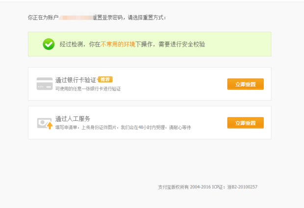
Task: Click the 经过检测 text at start of the notice
Action: (72, 45)
